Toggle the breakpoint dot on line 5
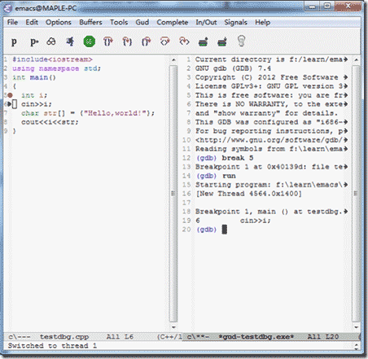This screenshot has width=368, height=359. (10, 95)
